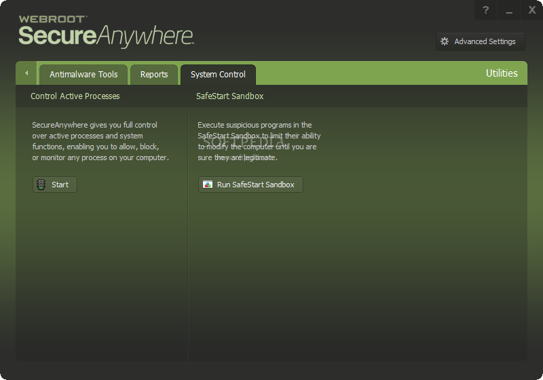Image resolution: width=543 pixels, height=380 pixels.
Task: Open the help question mark icon
Action: click(x=485, y=10)
